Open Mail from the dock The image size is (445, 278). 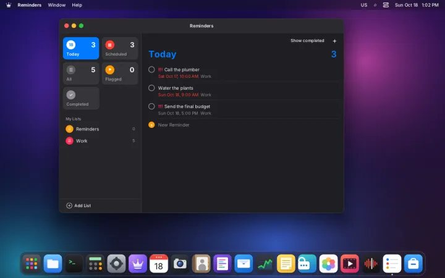244,264
